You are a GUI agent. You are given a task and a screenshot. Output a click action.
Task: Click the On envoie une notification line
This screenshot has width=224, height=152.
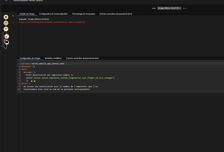tap(61, 87)
